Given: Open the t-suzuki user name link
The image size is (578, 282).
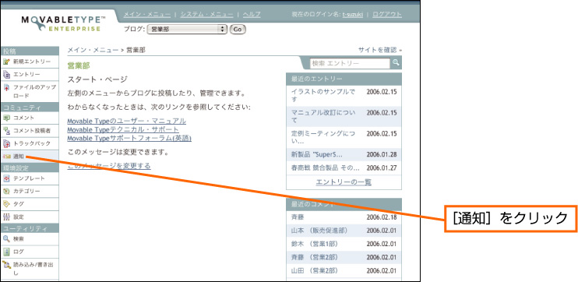Looking at the screenshot, I should (x=353, y=14).
